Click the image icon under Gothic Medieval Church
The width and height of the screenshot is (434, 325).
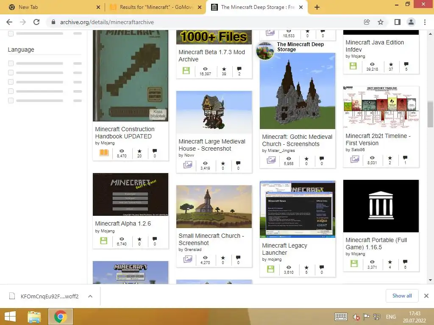(271, 160)
